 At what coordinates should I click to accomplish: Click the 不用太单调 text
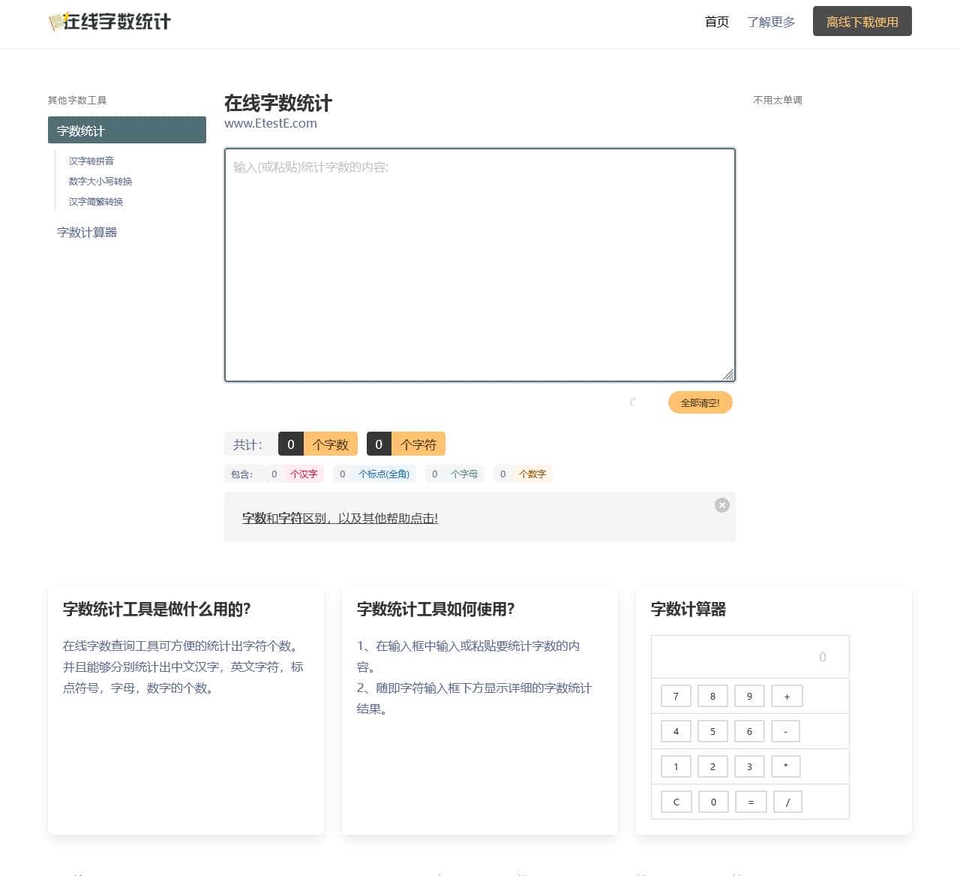coord(778,100)
